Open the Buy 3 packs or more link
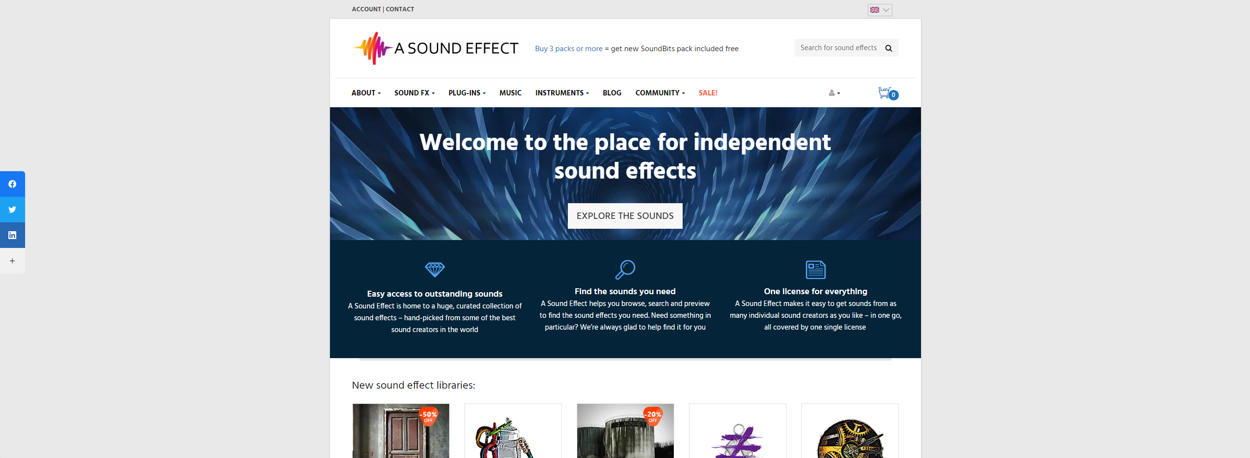Viewport: 1250px width, 458px height. [x=569, y=48]
